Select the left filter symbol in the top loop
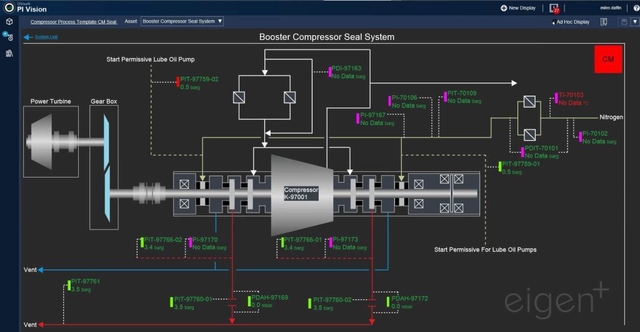 click(239, 97)
